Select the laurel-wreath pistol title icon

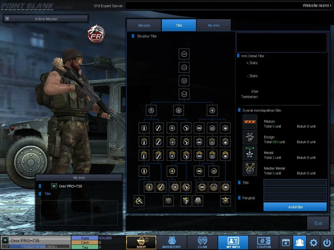tap(186, 187)
